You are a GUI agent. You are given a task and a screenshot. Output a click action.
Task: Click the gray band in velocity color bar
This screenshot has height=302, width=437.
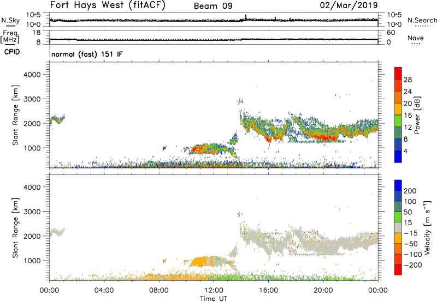click(x=398, y=227)
